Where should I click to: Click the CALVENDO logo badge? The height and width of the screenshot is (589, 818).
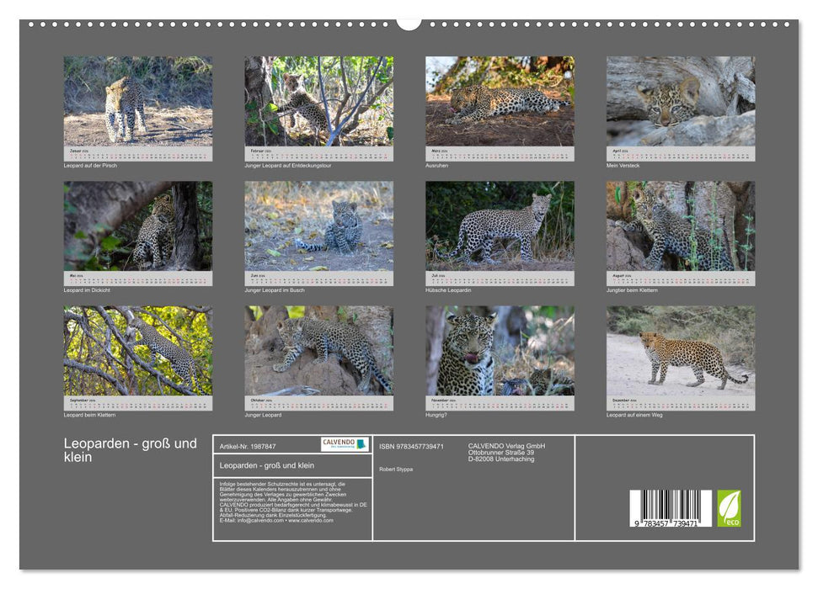point(345,443)
